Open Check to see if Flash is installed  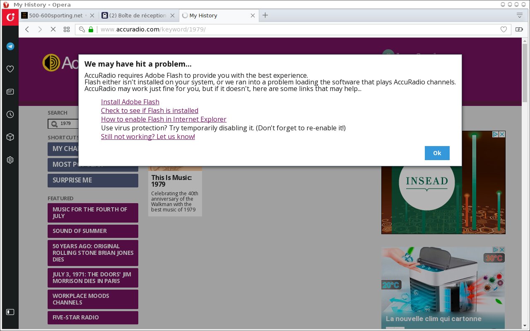149,110
